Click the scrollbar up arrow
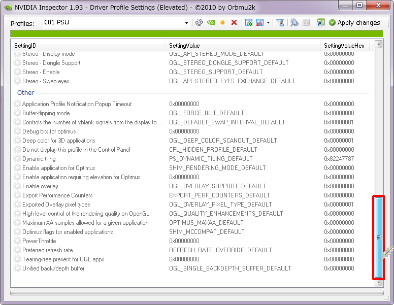The width and height of the screenshot is (394, 305). coord(378,44)
